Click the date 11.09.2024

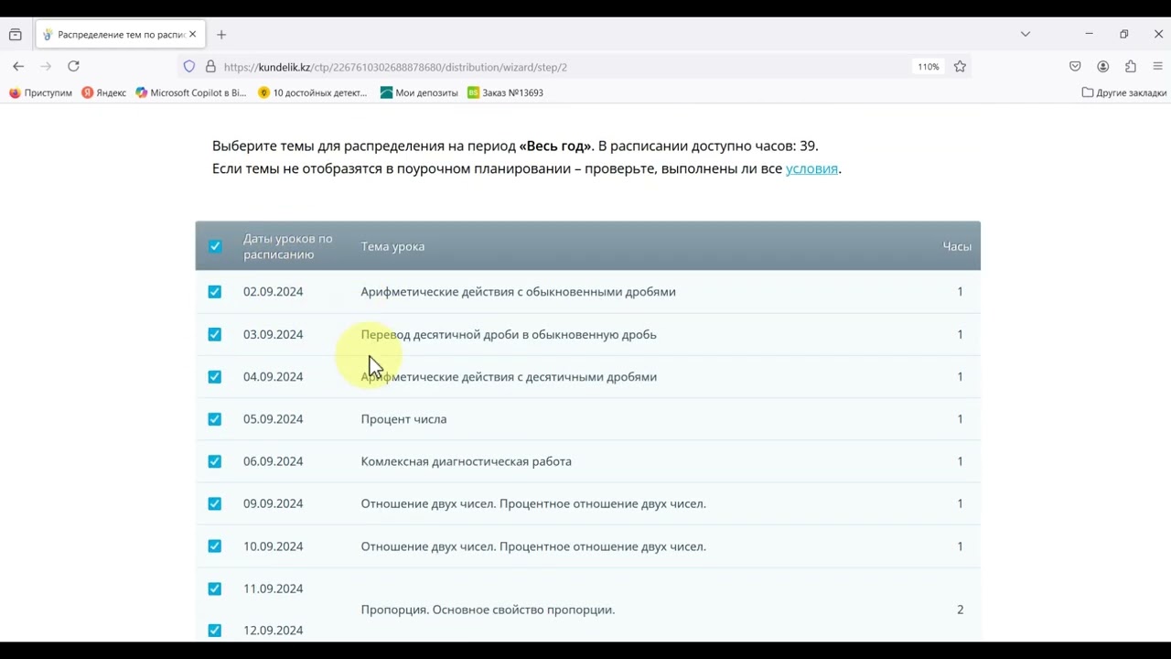point(273,589)
